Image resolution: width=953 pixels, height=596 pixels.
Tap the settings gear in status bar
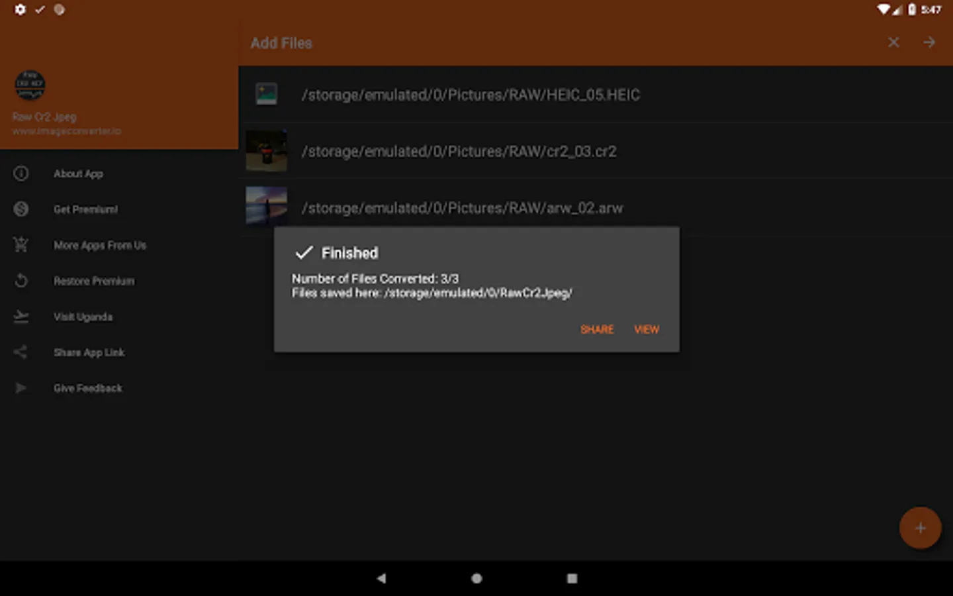[20, 9]
